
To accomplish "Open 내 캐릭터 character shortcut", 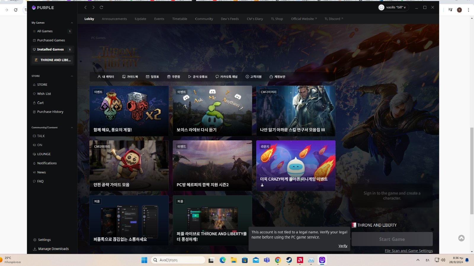I will pos(106,77).
